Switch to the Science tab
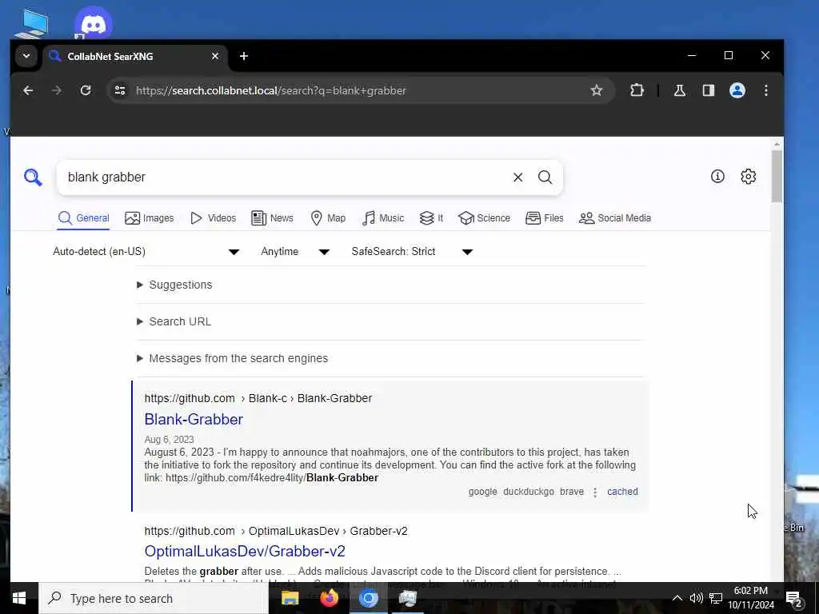Image resolution: width=819 pixels, height=614 pixels. [484, 218]
